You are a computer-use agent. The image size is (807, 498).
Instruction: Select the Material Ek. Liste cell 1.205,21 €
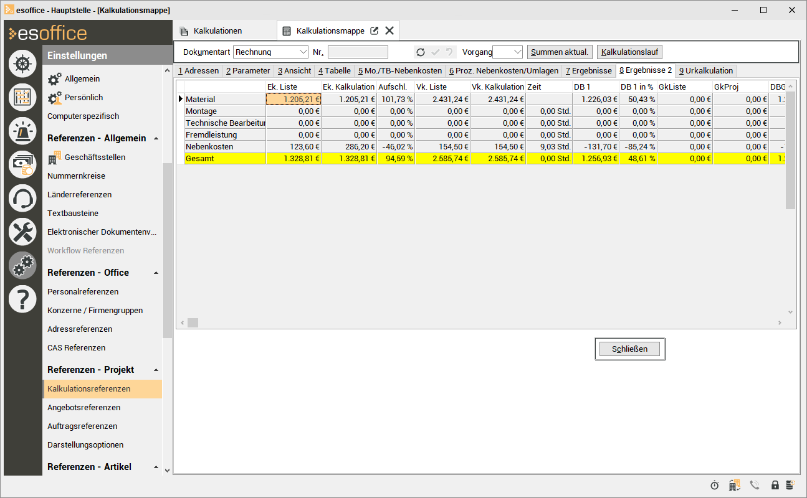294,99
